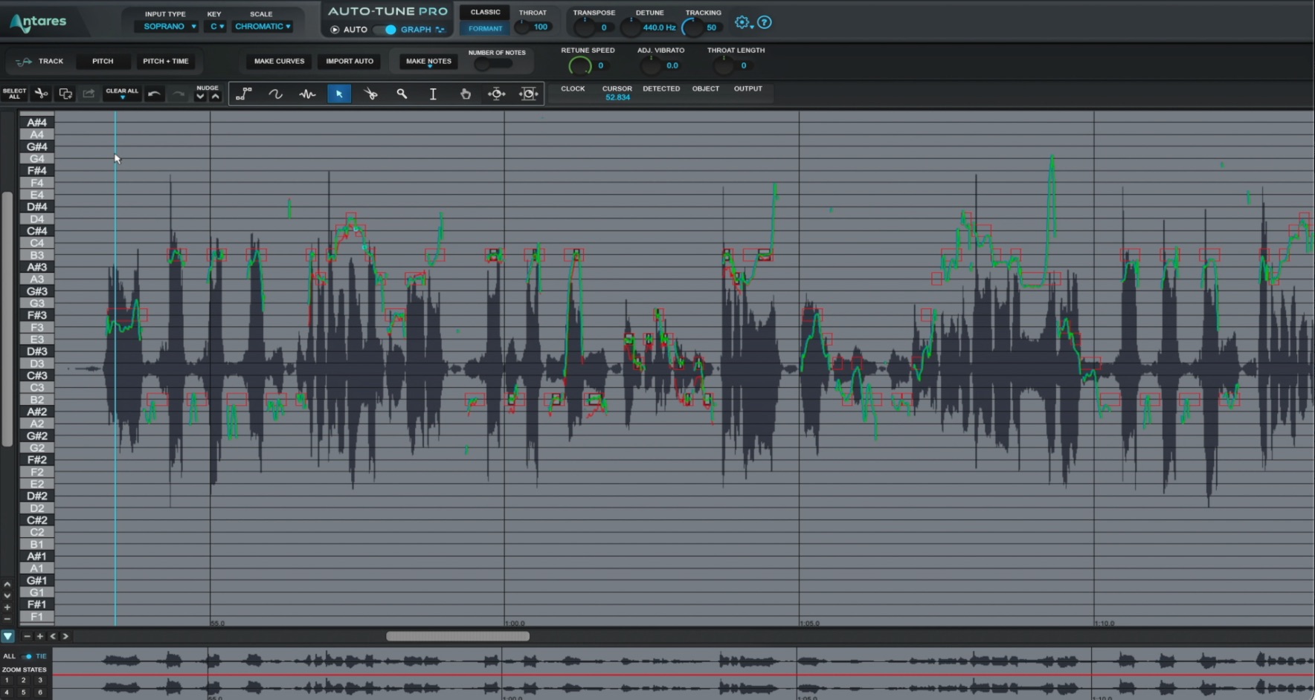
Task: Toggle the All/Tie switch
Action: tap(27, 656)
